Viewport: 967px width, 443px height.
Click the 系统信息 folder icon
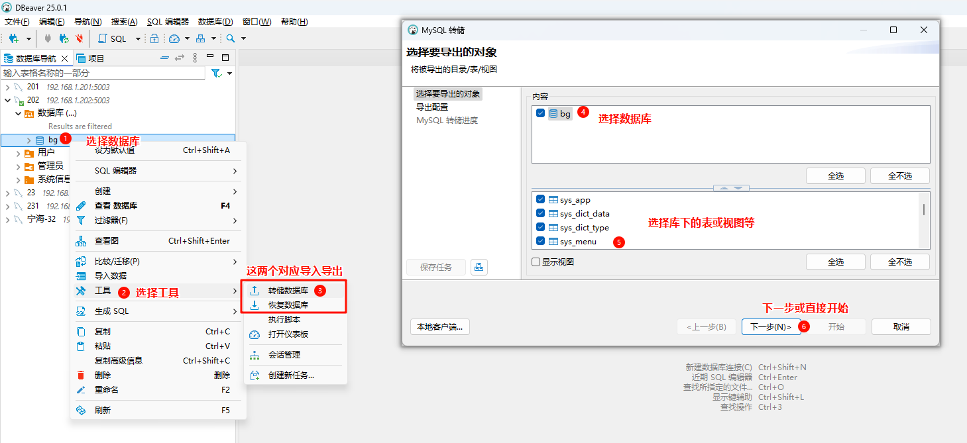[x=29, y=179]
